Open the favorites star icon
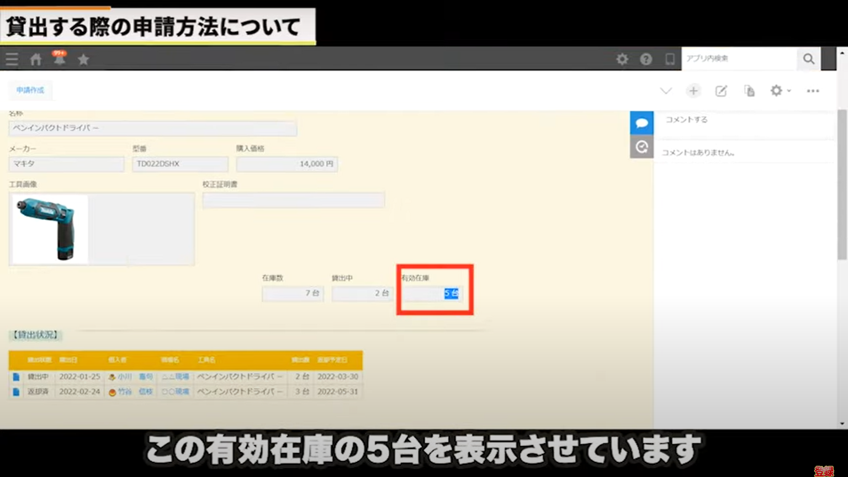 [83, 59]
